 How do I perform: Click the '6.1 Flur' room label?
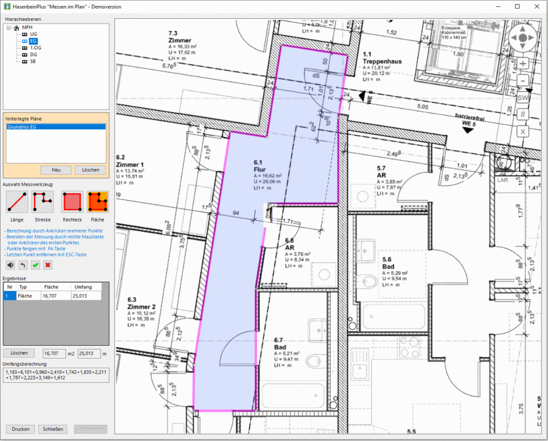point(260,166)
